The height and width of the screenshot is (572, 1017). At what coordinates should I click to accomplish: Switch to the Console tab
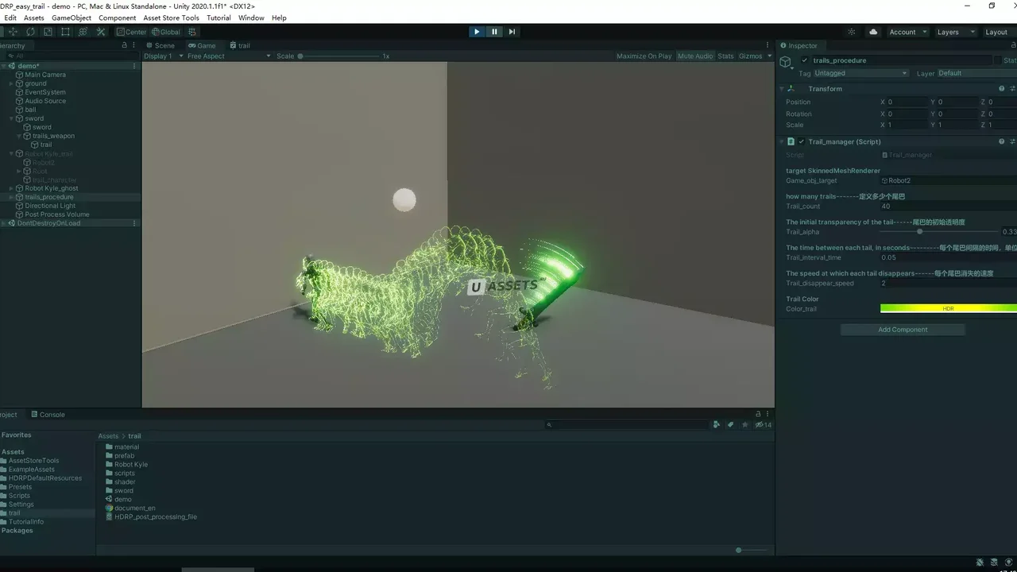(x=48, y=415)
